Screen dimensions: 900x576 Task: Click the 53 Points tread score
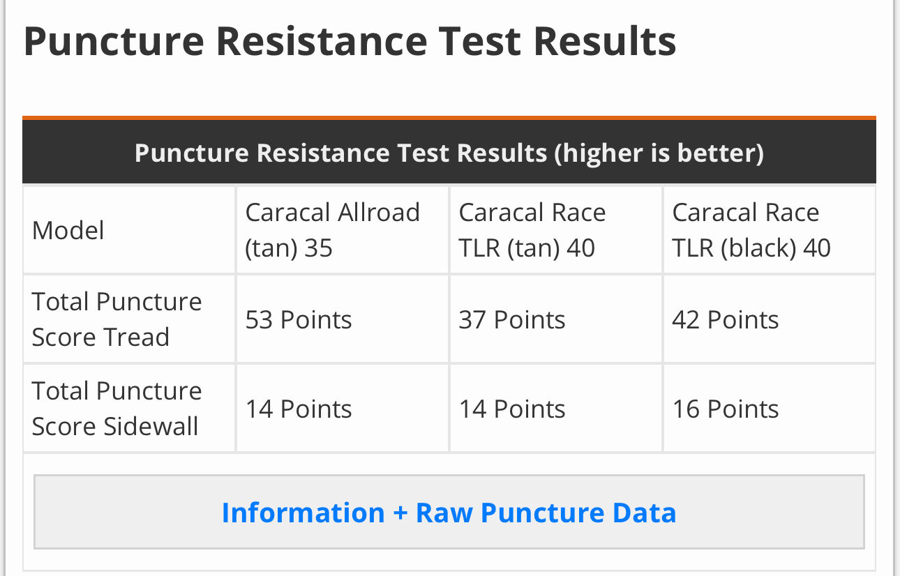click(x=299, y=319)
